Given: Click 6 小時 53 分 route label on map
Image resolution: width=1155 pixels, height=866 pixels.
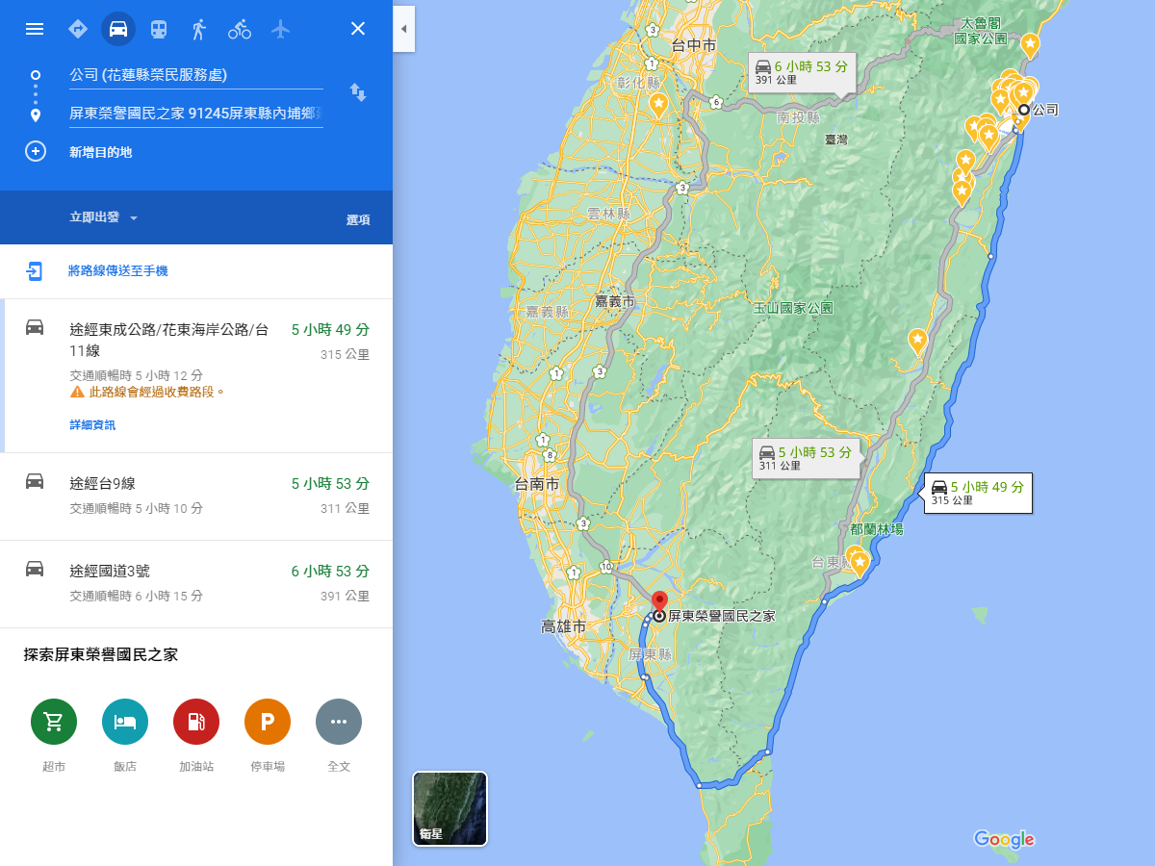Looking at the screenshot, I should tap(803, 73).
